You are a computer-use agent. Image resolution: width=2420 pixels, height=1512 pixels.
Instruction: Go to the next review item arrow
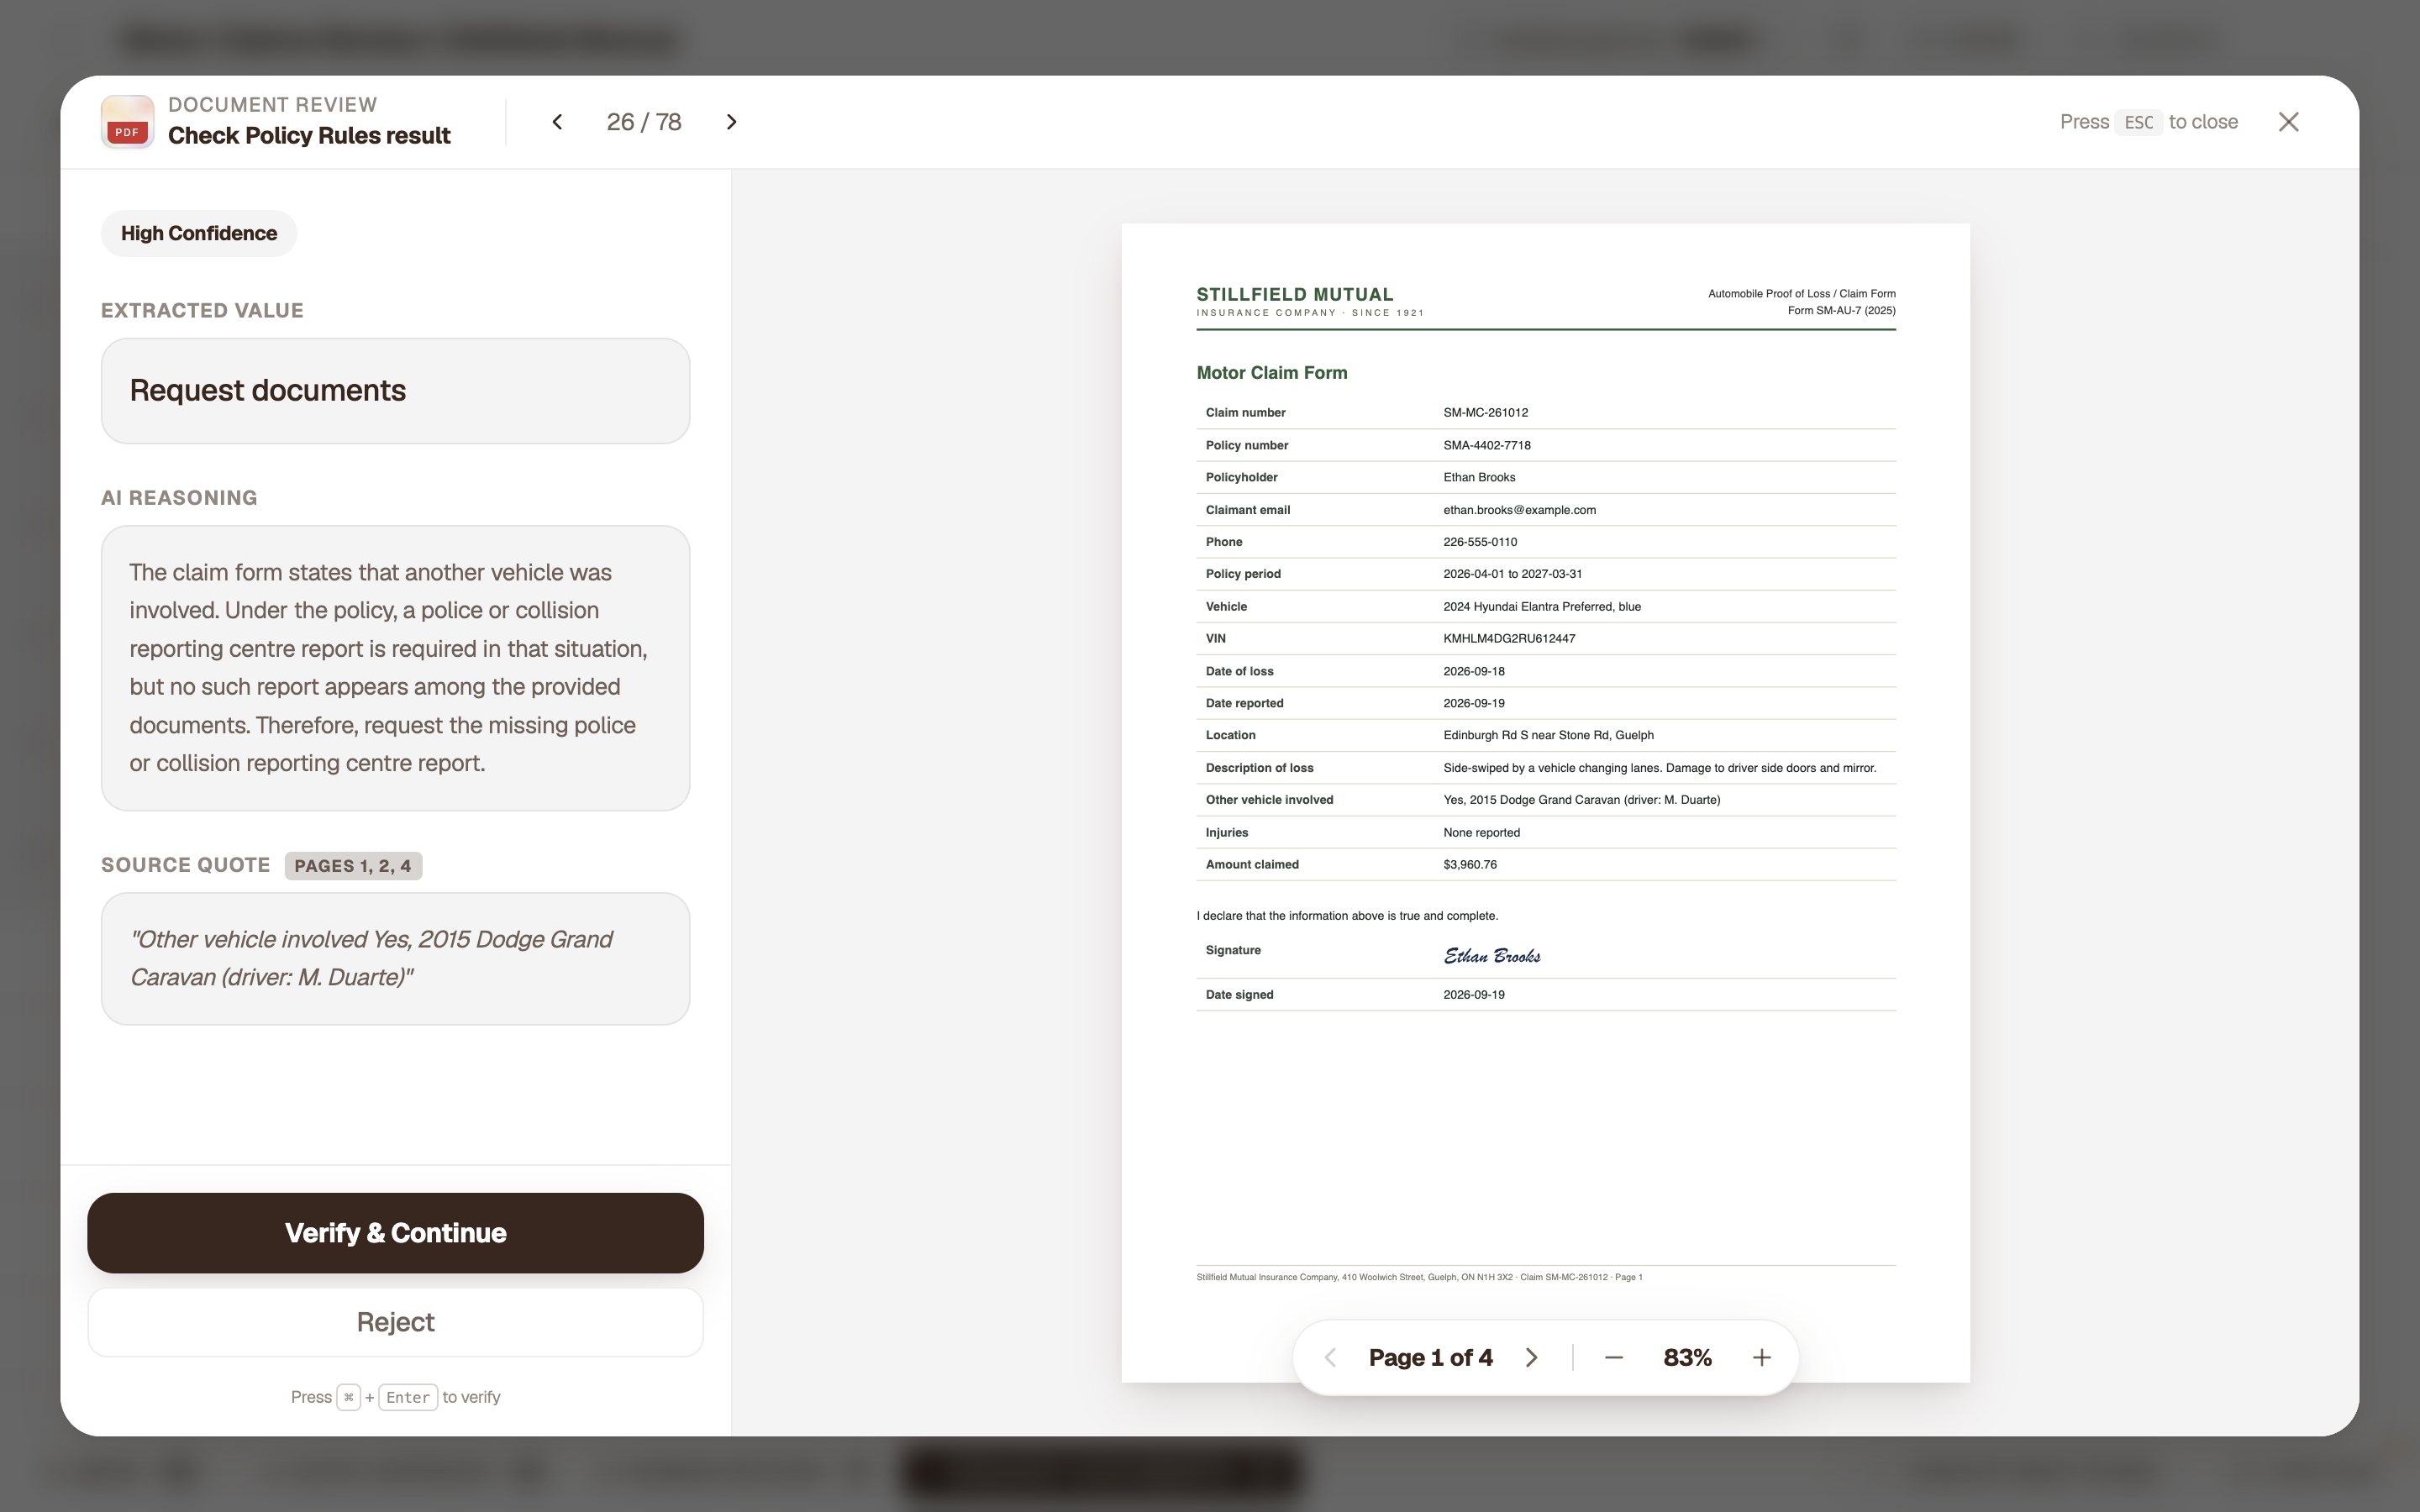(731, 122)
